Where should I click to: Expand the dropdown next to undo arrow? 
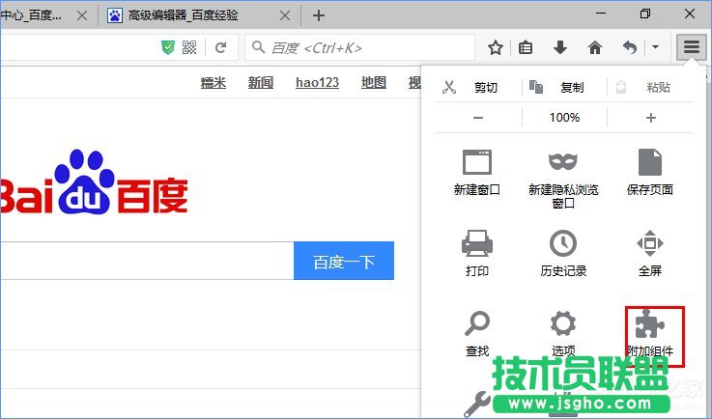pyautogui.click(x=655, y=46)
